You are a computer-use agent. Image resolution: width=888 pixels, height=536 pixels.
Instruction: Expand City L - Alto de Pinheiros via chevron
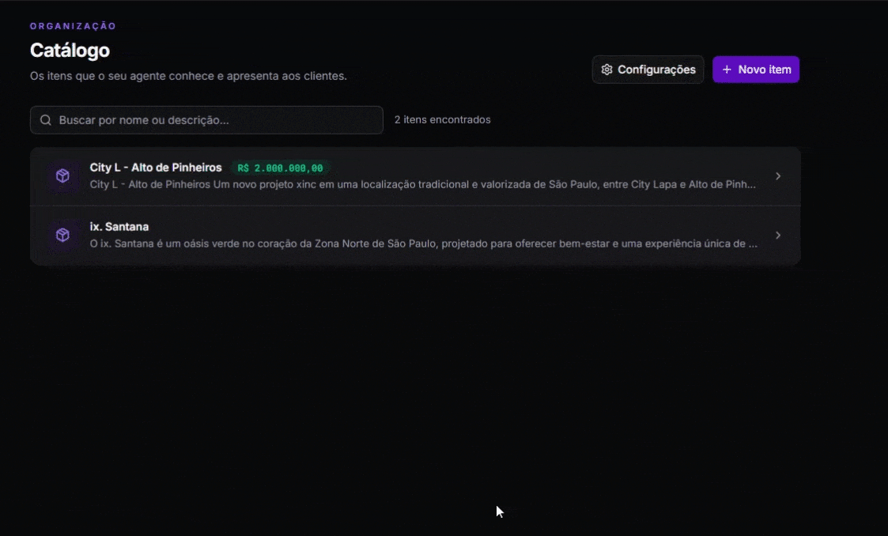coord(778,176)
